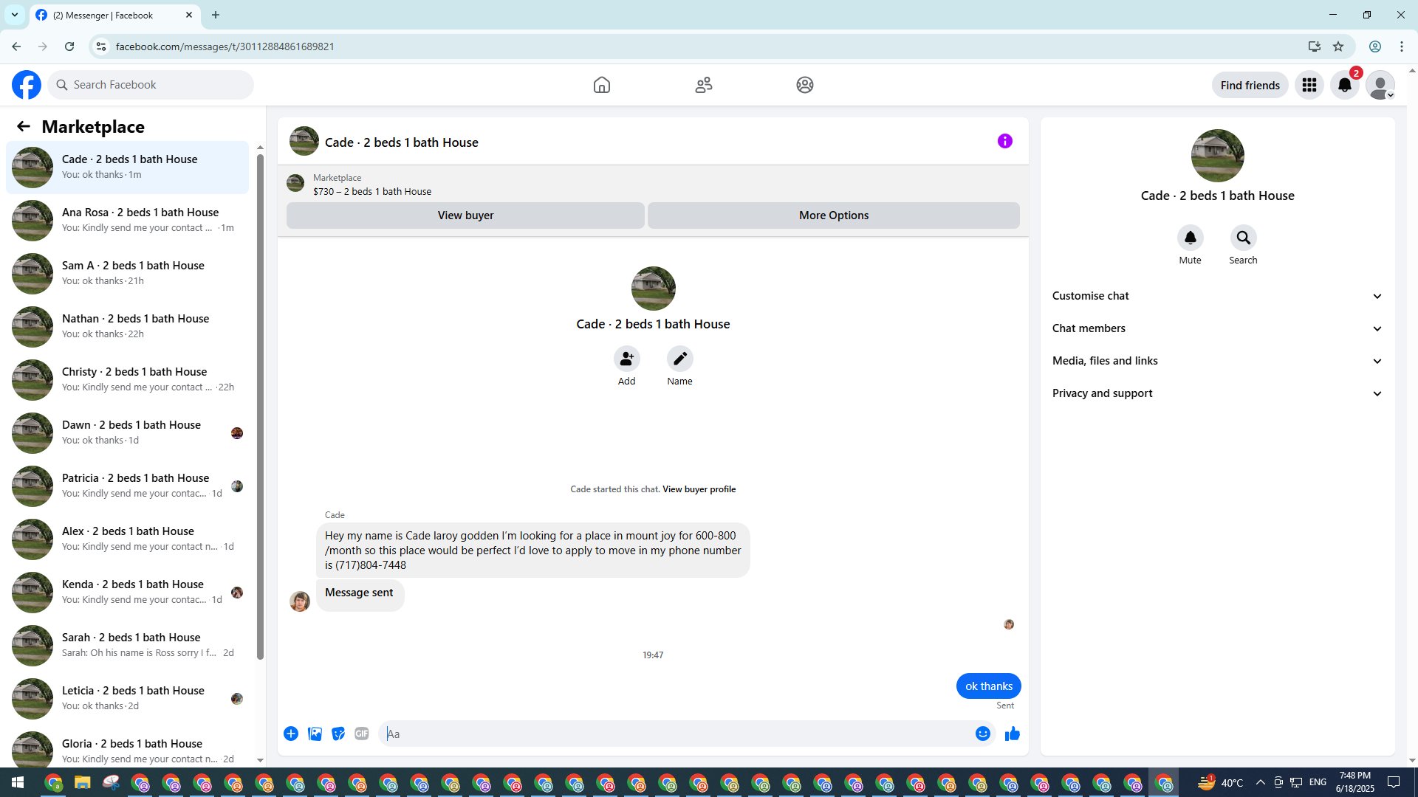Open the Chrome menu three dots
The width and height of the screenshot is (1418, 797).
coord(1402,46)
